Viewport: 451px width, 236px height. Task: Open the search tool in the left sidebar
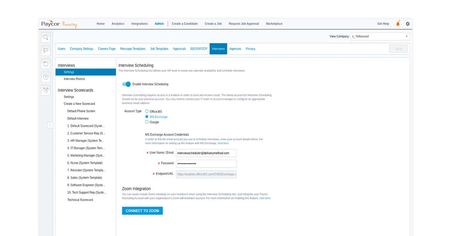tap(45, 37)
